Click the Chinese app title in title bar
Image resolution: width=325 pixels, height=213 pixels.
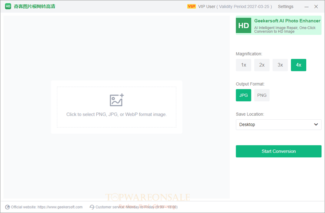pyautogui.click(x=35, y=6)
